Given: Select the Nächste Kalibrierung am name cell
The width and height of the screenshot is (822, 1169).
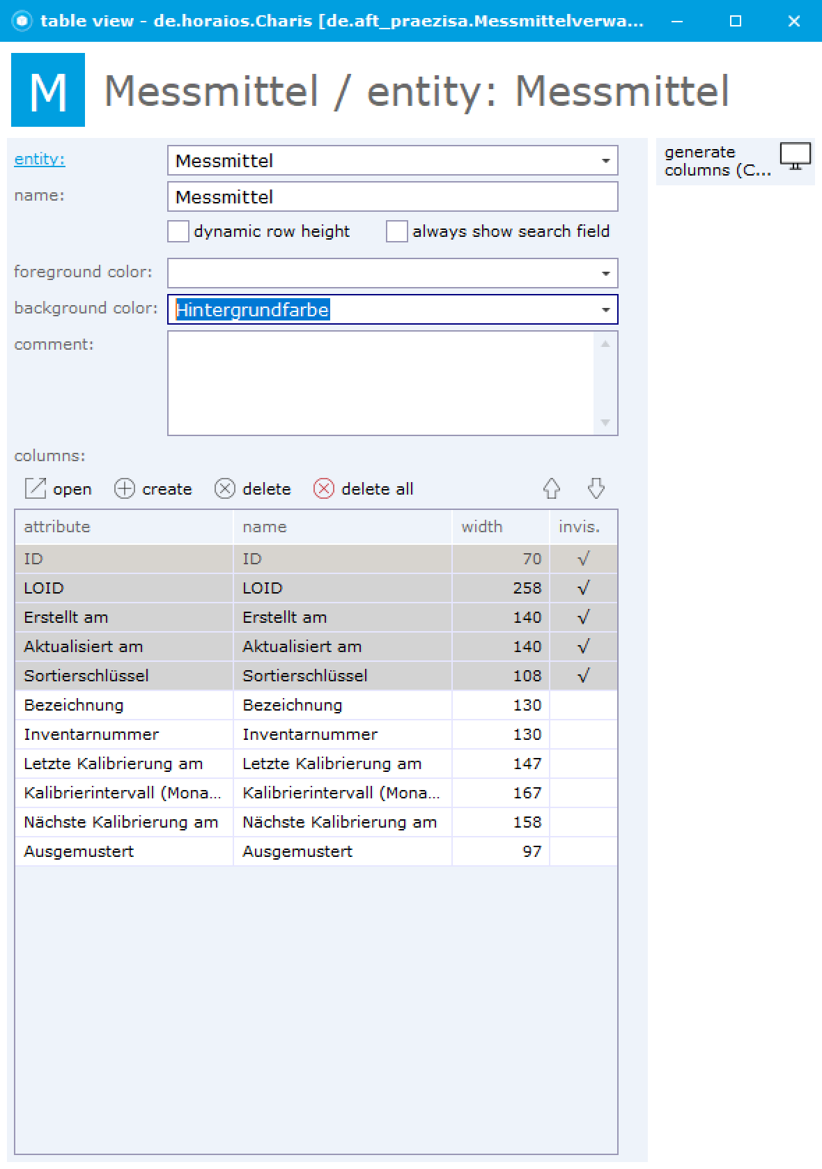Looking at the screenshot, I should (x=343, y=822).
